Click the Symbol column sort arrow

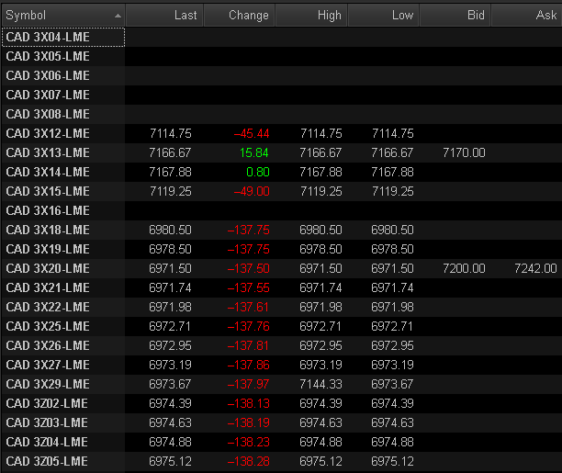click(118, 16)
